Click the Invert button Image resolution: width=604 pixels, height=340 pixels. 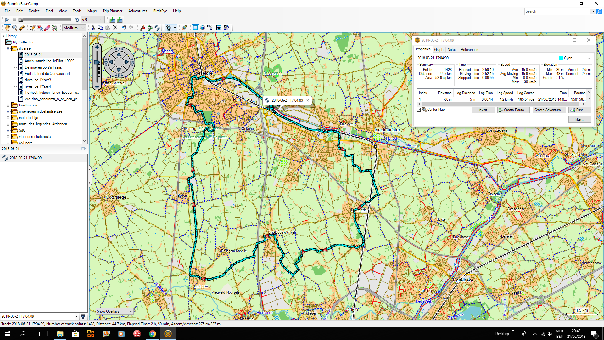pyautogui.click(x=483, y=110)
